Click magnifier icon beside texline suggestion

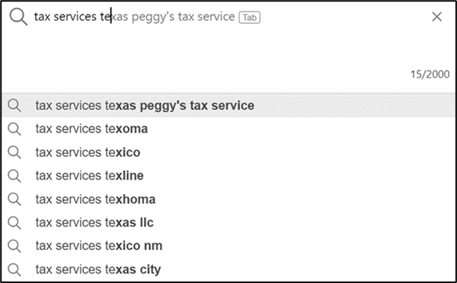[x=14, y=176]
